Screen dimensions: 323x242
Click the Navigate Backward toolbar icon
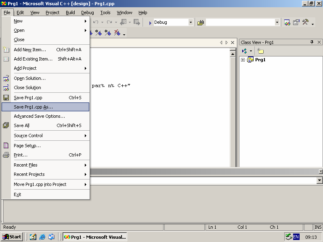tap(124, 22)
